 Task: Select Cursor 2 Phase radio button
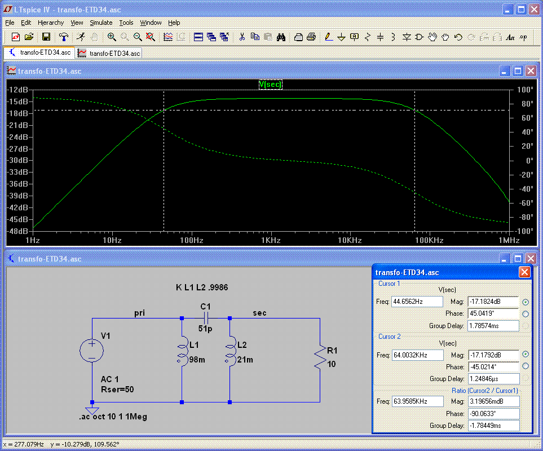coord(526,366)
